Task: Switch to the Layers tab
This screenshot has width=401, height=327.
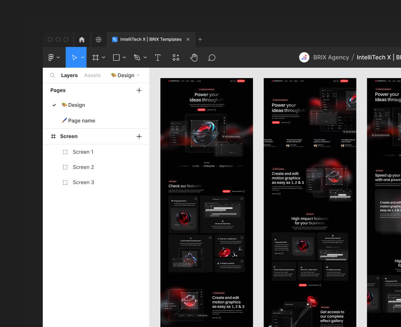Action: click(69, 75)
